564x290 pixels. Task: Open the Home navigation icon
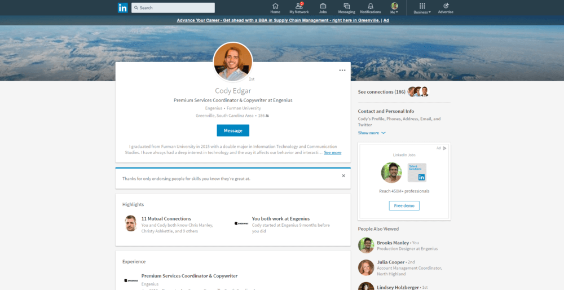275,8
